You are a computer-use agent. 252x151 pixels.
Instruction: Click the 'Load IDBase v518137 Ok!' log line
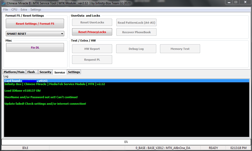click(x=22, y=91)
